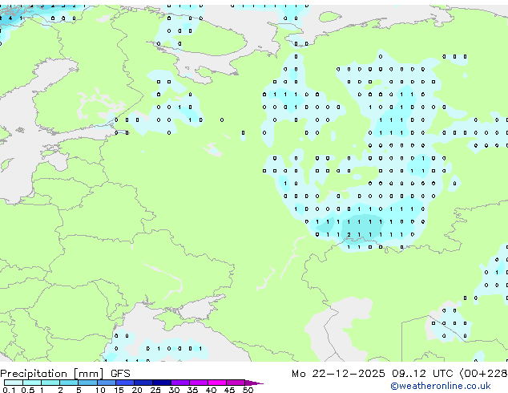Image resolution: width=508 pixels, height=393 pixels.
Task: Select the 15–20 mm legend swatch
Action: point(125,383)
